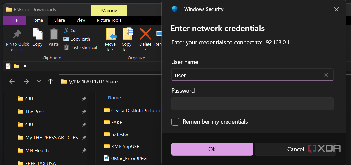
Task: Enable Remember my credentials checkbox
Action: click(175, 122)
